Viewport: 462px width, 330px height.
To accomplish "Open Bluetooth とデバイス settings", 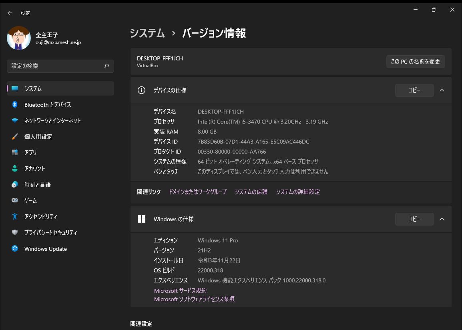I will click(x=60, y=104).
